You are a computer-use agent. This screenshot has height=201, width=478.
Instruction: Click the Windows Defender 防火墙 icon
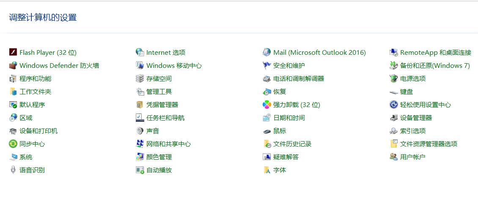pos(13,65)
